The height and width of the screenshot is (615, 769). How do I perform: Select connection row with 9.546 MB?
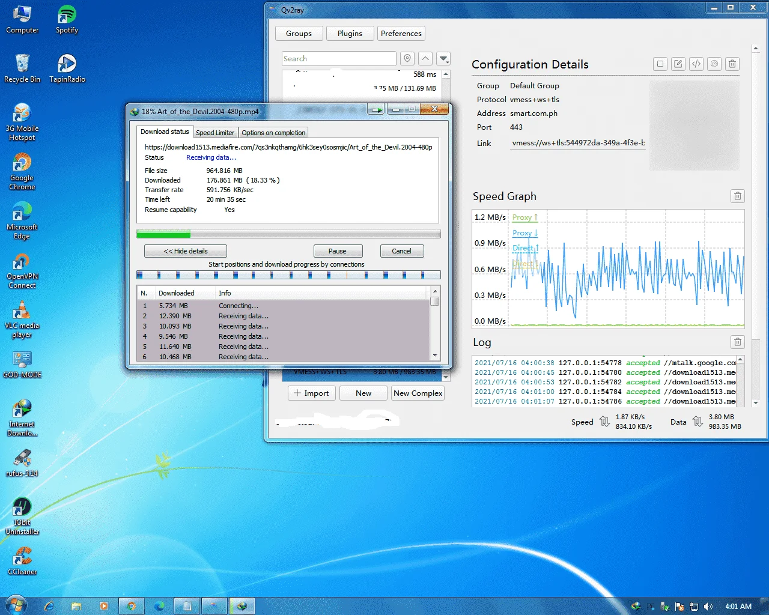pyautogui.click(x=284, y=336)
